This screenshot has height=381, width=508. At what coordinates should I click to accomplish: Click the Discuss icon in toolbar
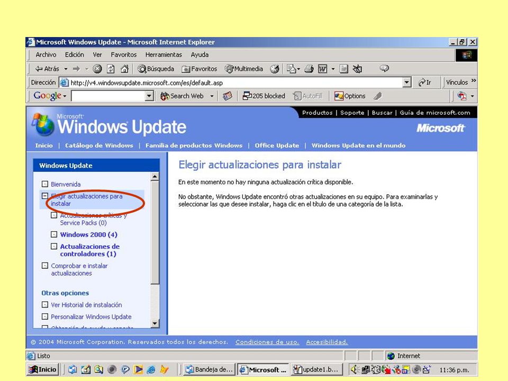coord(344,69)
